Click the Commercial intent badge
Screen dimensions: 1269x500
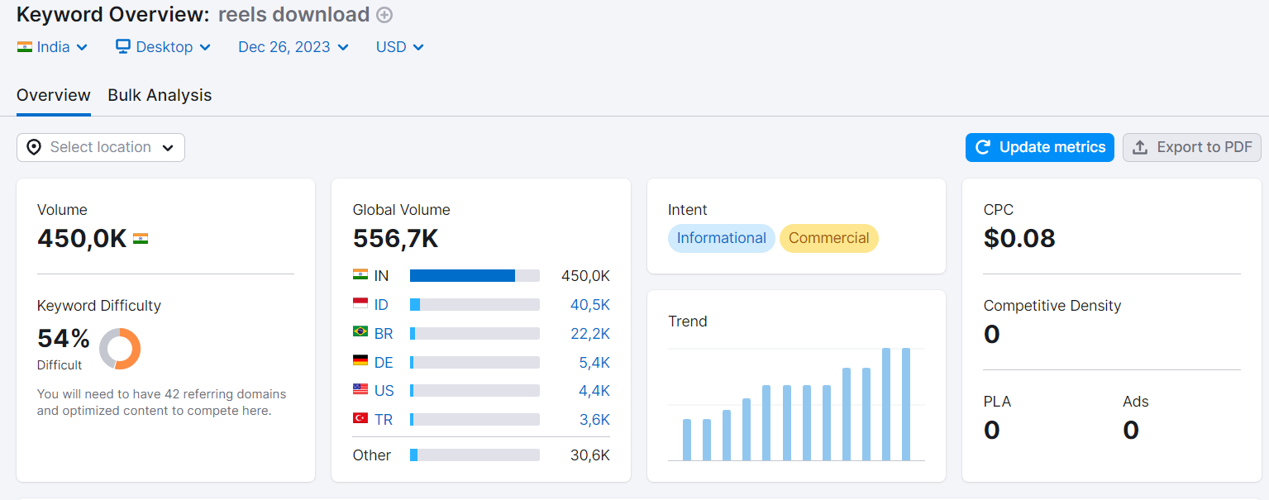coord(829,238)
